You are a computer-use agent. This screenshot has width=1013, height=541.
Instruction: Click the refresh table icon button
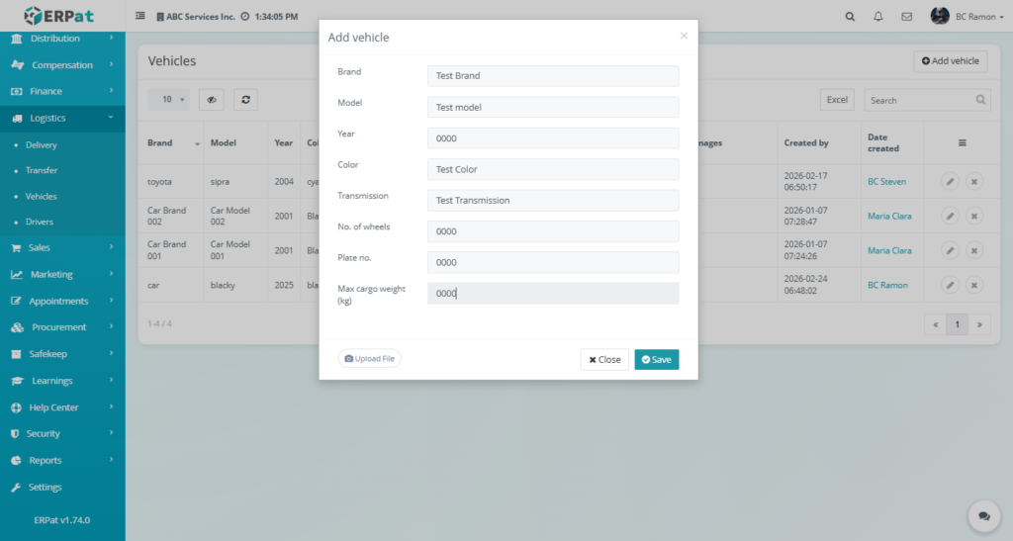[245, 100]
